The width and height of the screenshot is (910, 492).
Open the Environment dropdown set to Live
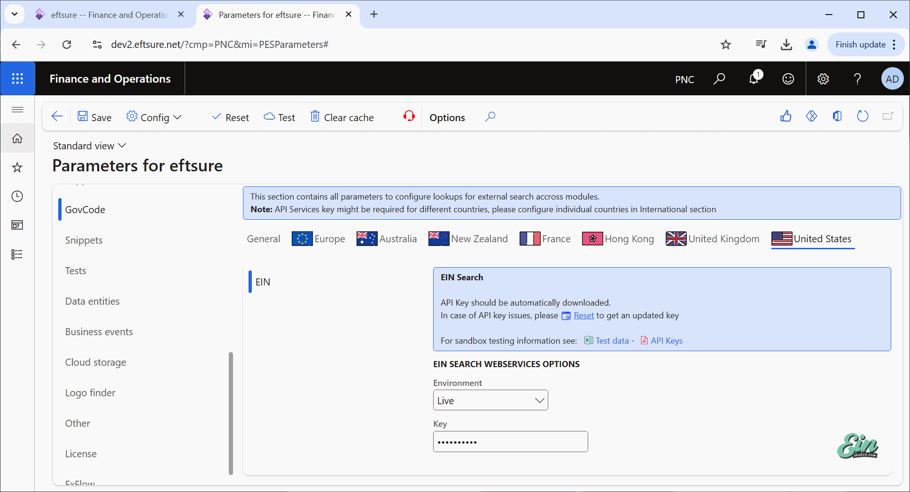coord(490,400)
